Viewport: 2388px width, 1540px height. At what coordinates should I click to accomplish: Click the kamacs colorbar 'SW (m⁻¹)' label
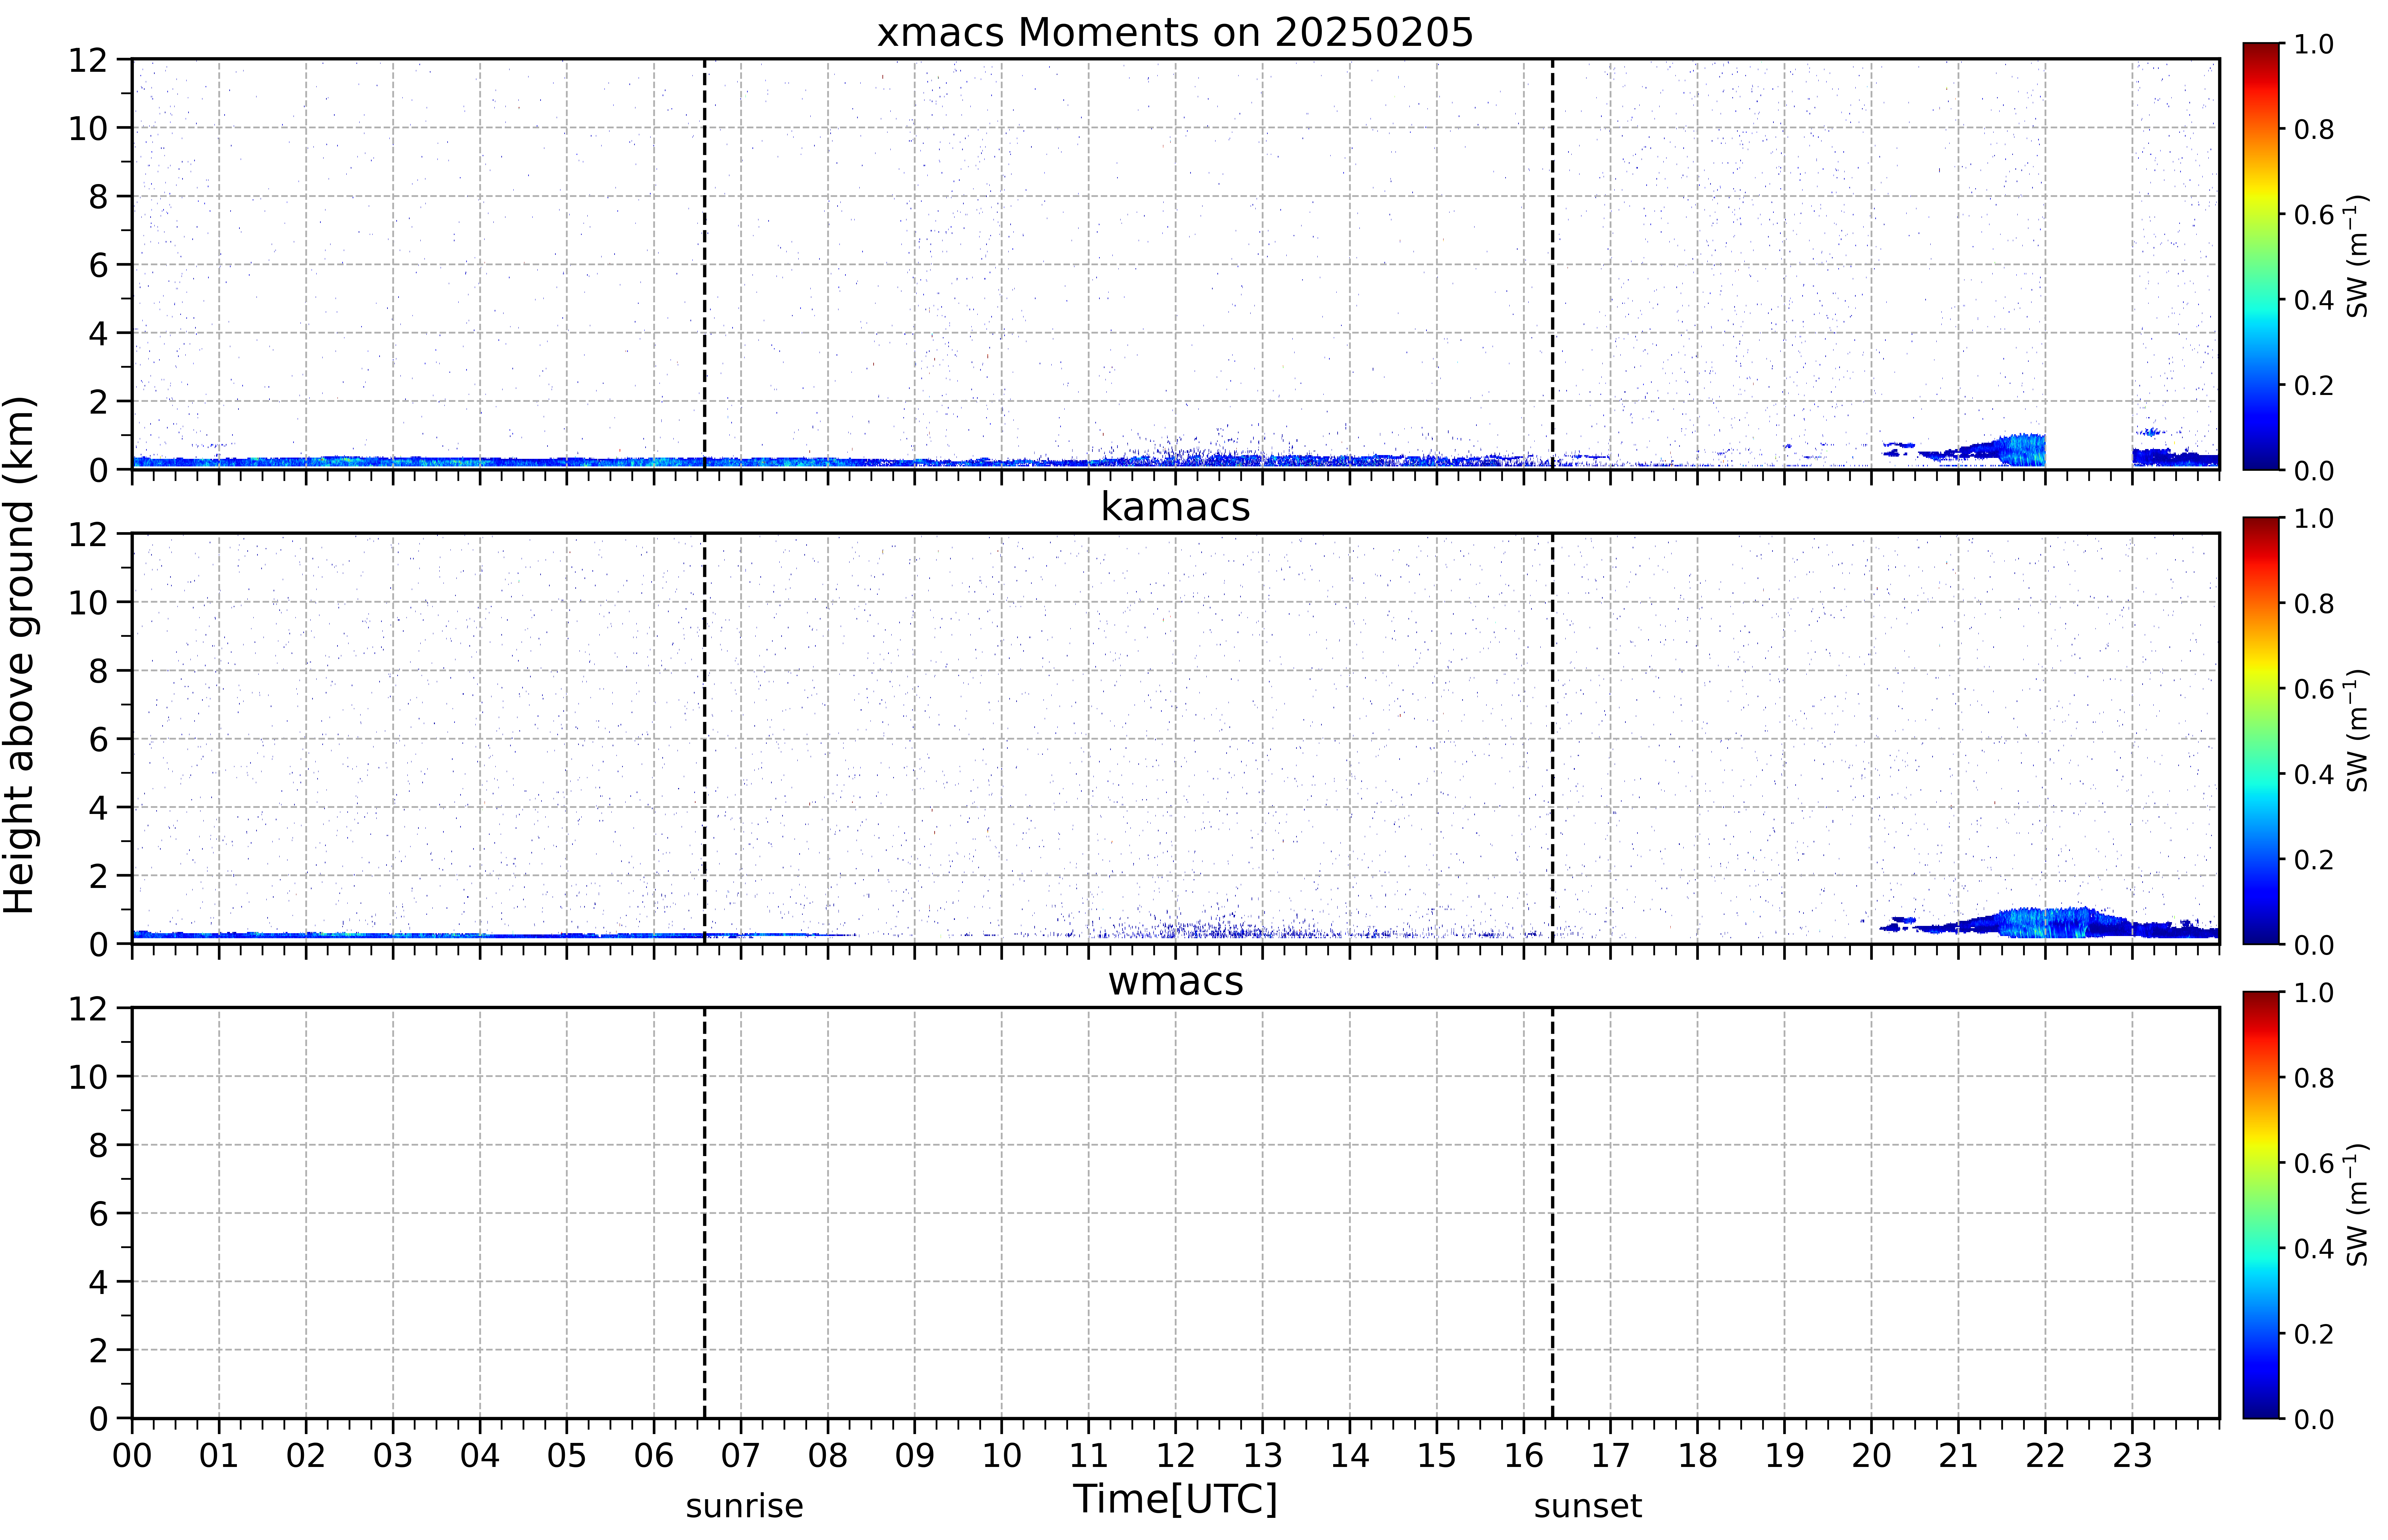(2357, 730)
